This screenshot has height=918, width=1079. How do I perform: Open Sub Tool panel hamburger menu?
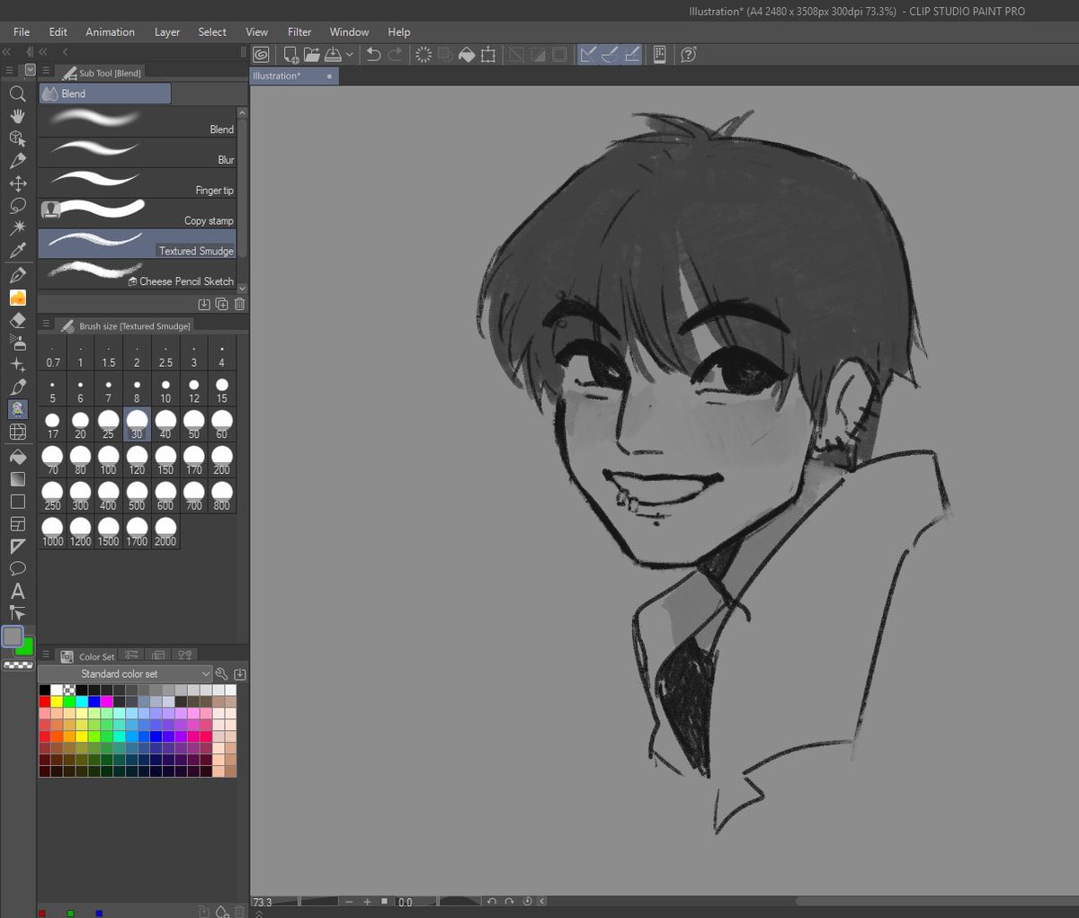[46, 71]
